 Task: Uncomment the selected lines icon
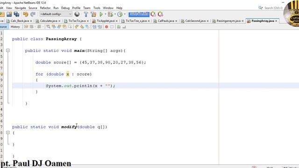pyautogui.click(x=124, y=27)
